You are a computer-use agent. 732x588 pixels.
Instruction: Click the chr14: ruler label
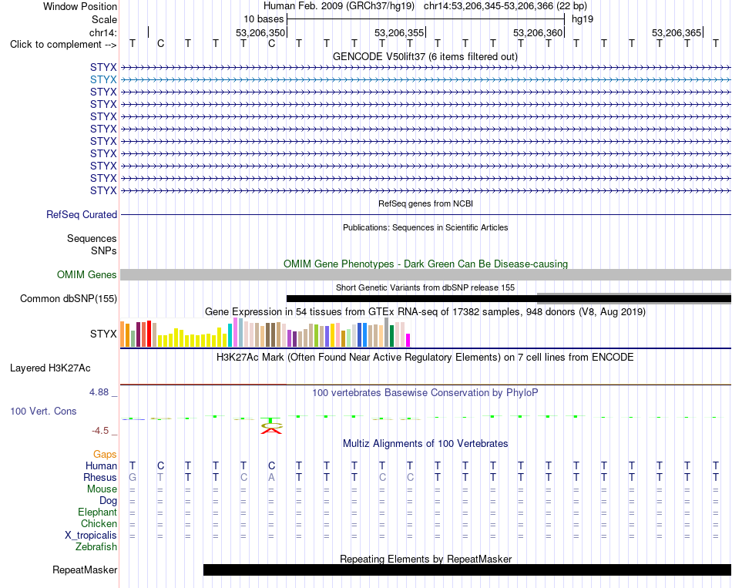[x=103, y=32]
